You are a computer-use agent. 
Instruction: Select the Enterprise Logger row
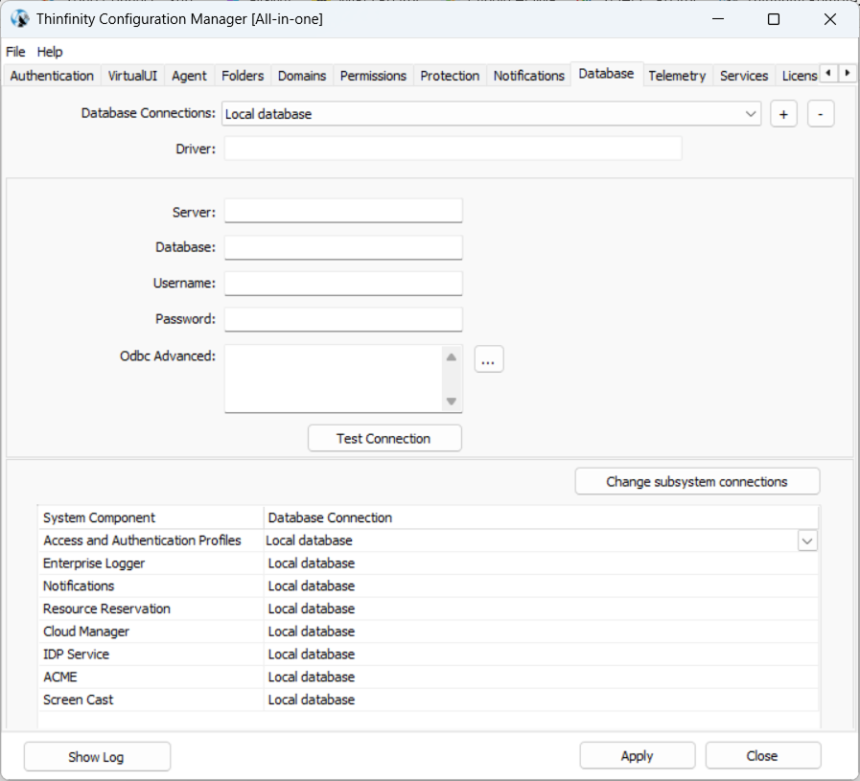(x=428, y=563)
